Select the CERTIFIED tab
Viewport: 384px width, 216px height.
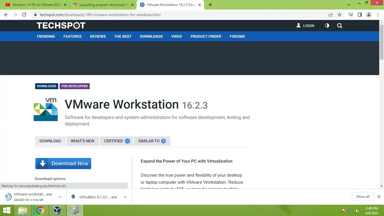click(x=116, y=141)
